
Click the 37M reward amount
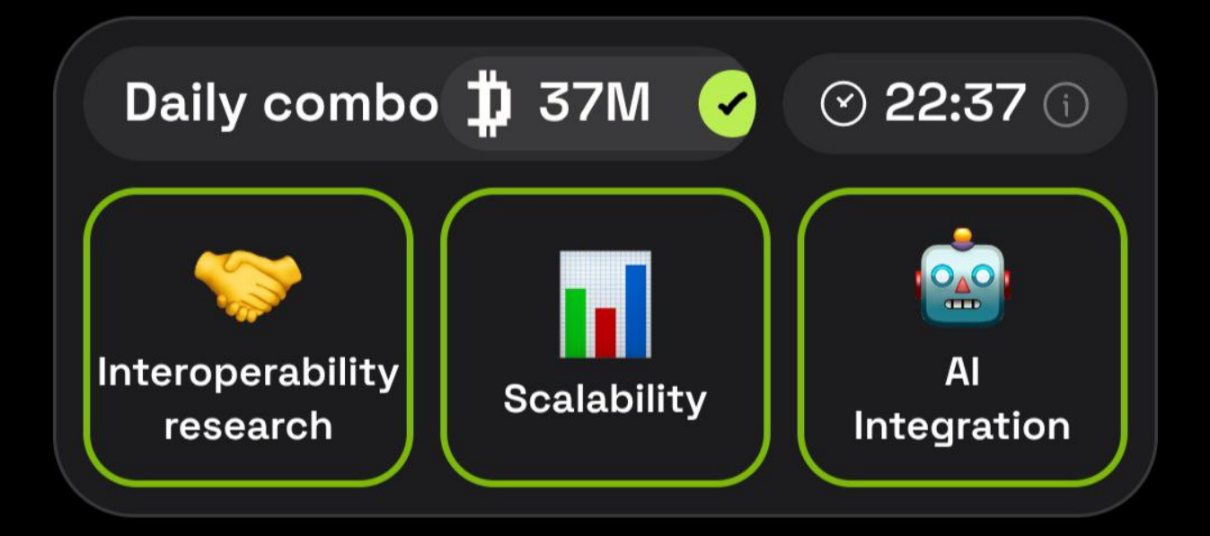click(x=594, y=103)
